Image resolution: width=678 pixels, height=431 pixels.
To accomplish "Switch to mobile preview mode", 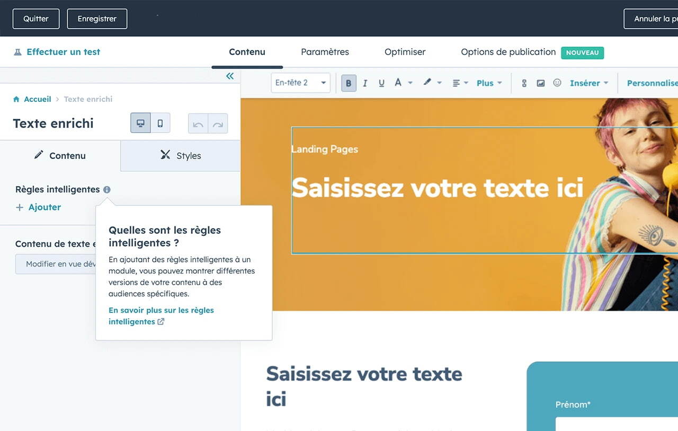I will (x=159, y=122).
